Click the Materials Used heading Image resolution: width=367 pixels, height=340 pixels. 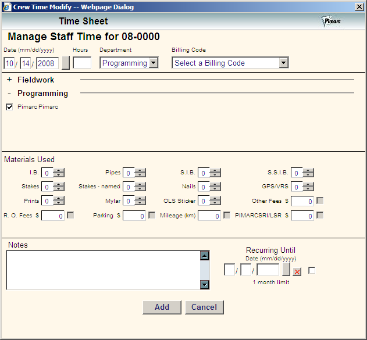29,159
